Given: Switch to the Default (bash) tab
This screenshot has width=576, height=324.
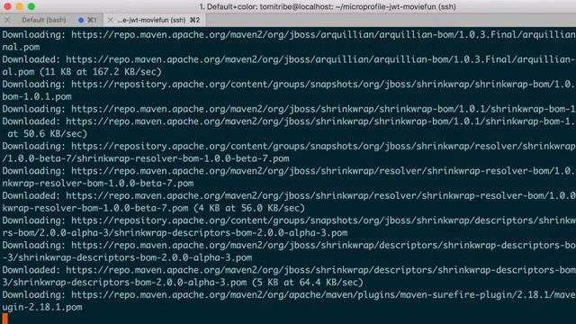Looking at the screenshot, I should 44,20.
